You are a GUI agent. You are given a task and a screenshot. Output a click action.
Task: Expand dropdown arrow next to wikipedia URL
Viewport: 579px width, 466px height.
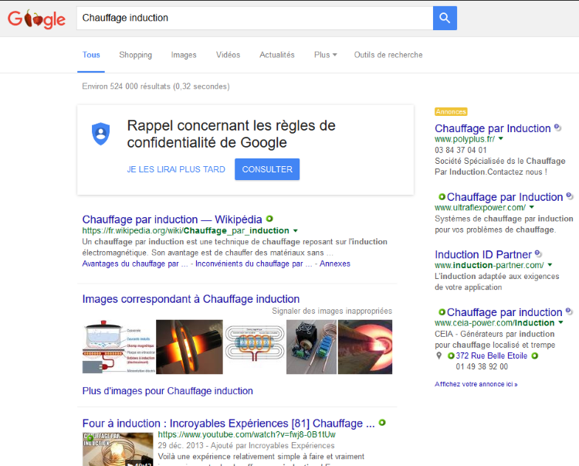pos(296,231)
